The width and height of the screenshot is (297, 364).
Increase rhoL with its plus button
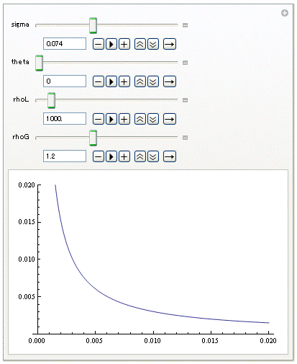click(x=124, y=119)
